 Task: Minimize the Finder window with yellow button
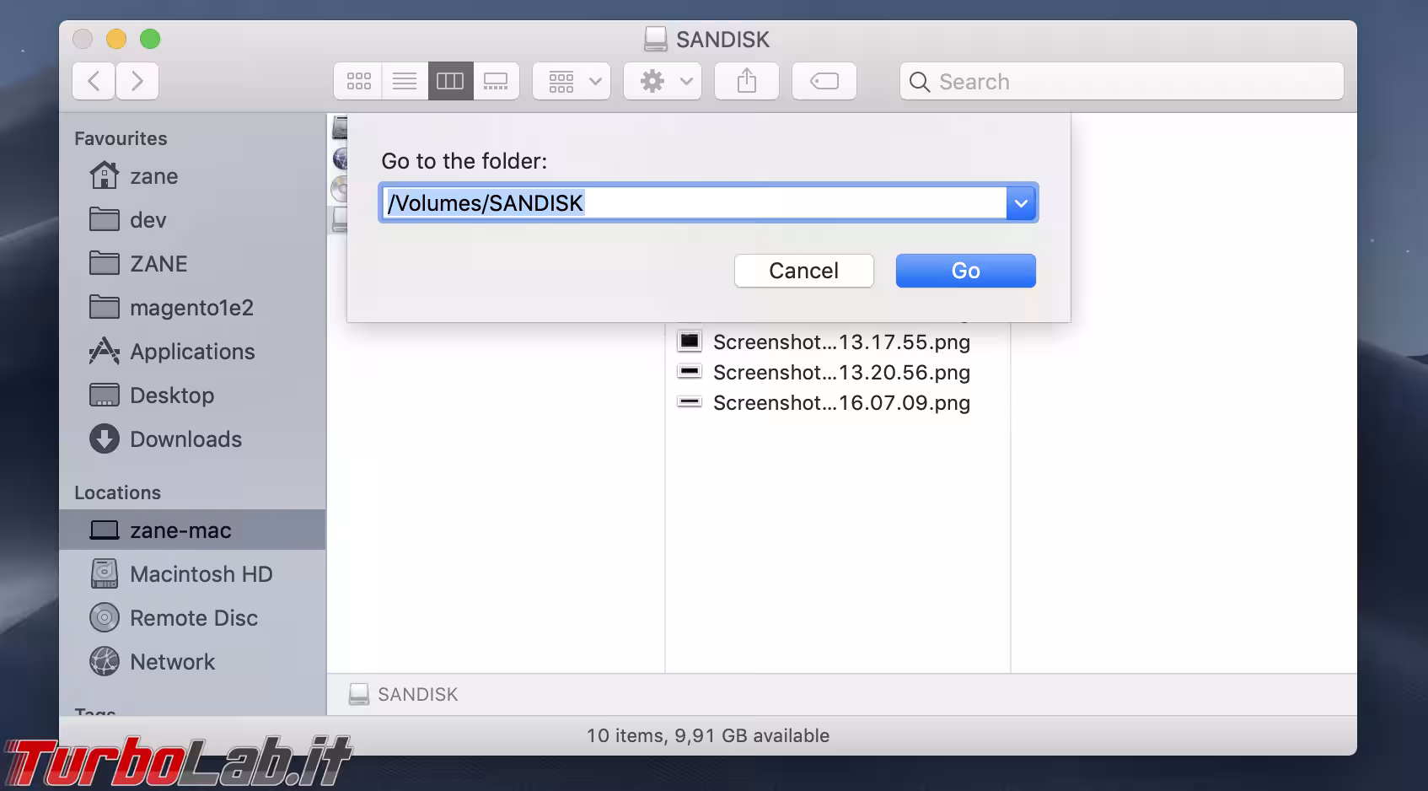(116, 39)
